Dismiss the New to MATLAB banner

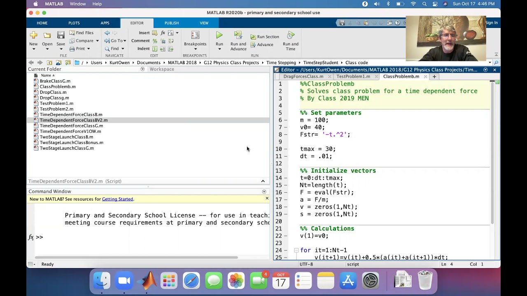[x=267, y=199]
